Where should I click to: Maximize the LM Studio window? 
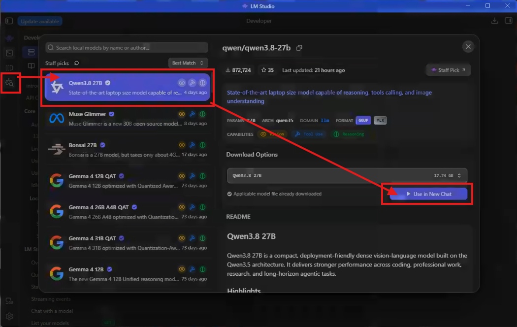coord(487,5)
